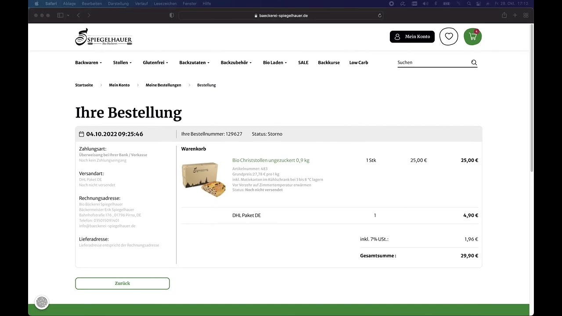This screenshot has width=562, height=316.
Task: Open Fenster menu in menu bar
Action: click(x=190, y=4)
